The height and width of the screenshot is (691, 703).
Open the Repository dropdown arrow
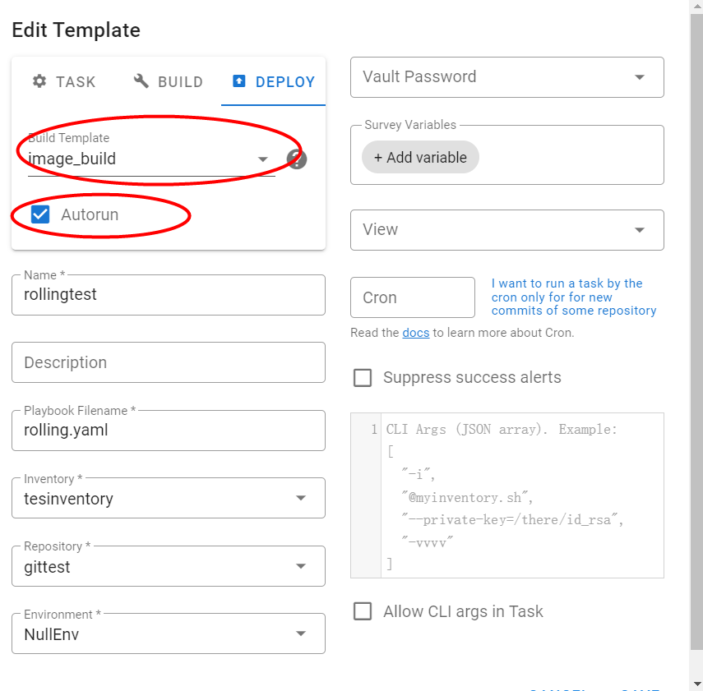coord(301,566)
